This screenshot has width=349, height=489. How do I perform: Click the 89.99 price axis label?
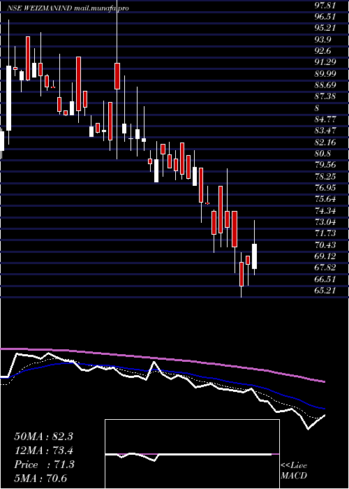(x=325, y=74)
